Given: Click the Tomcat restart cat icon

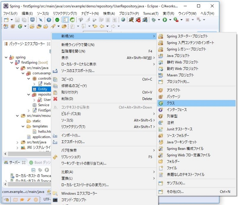Looking at the screenshot, I should 145,20.
